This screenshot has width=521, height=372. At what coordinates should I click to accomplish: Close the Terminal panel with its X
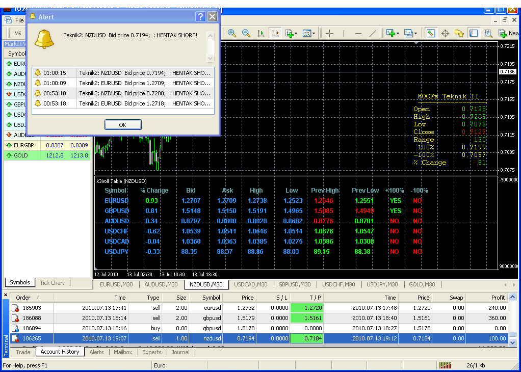pyautogui.click(x=5, y=295)
